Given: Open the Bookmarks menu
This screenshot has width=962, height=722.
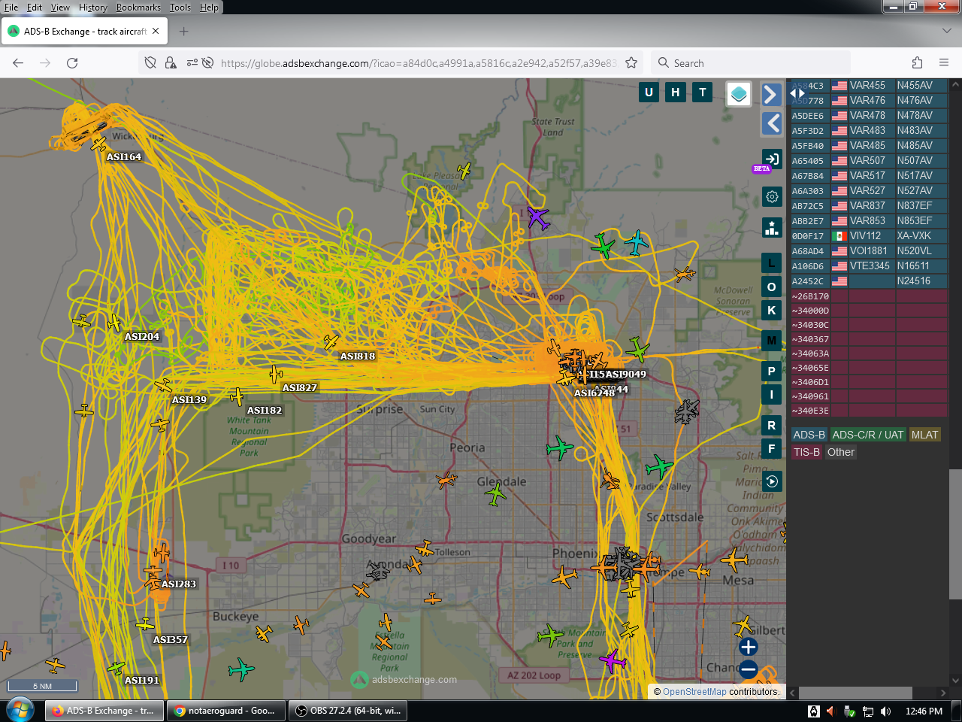Looking at the screenshot, I should [138, 8].
